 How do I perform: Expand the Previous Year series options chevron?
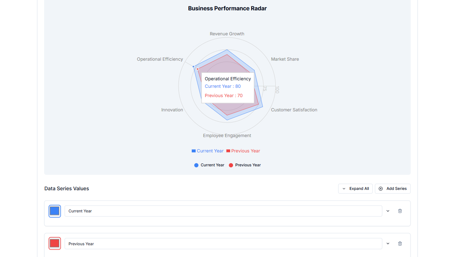coord(388,243)
